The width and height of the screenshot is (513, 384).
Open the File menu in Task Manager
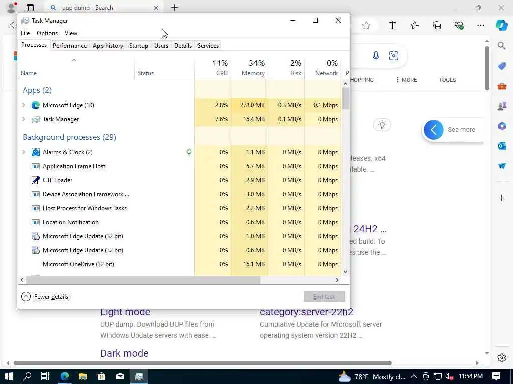(25, 33)
